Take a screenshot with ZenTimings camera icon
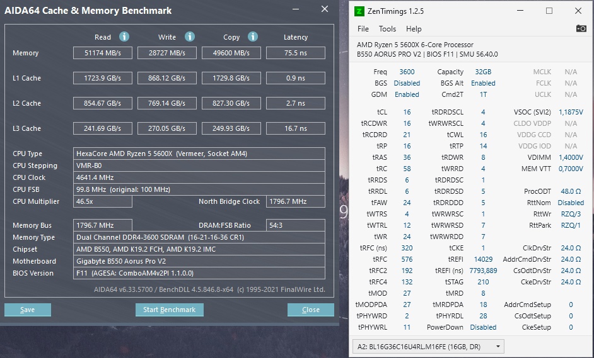Screen dimensions: 594x358 pyautogui.click(x=581, y=29)
